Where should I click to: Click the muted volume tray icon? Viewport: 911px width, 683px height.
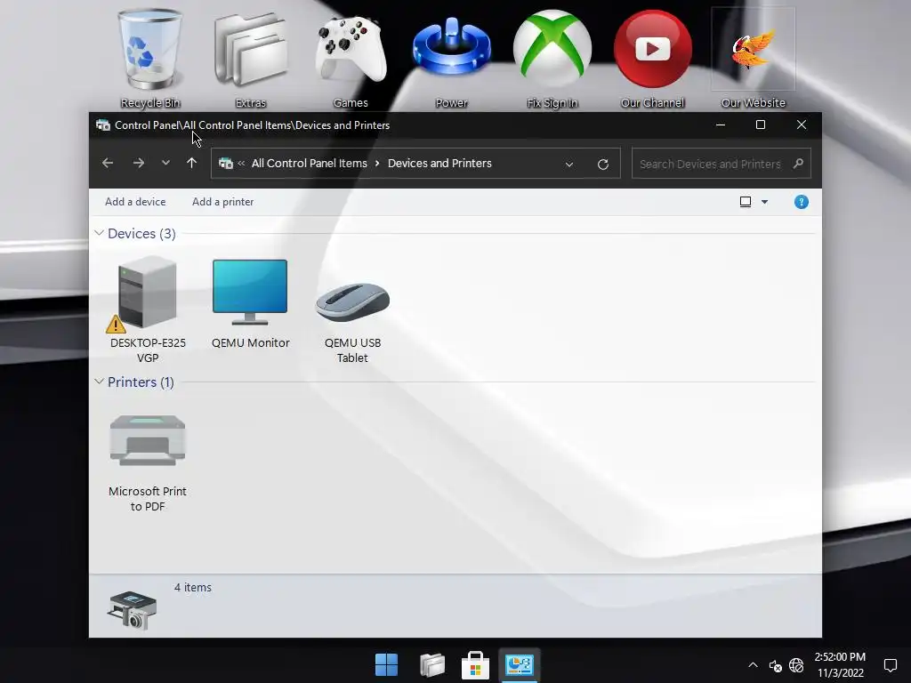775,665
